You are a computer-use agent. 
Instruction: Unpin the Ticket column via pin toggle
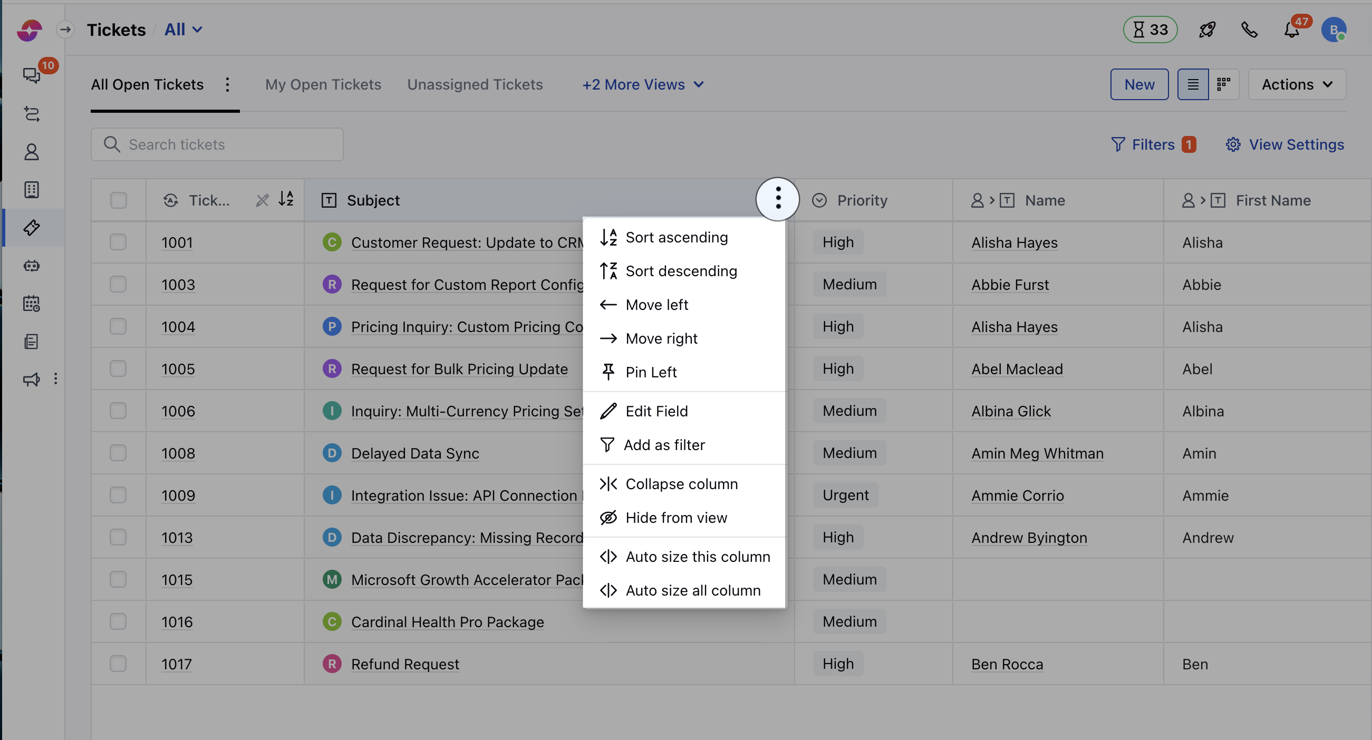262,200
